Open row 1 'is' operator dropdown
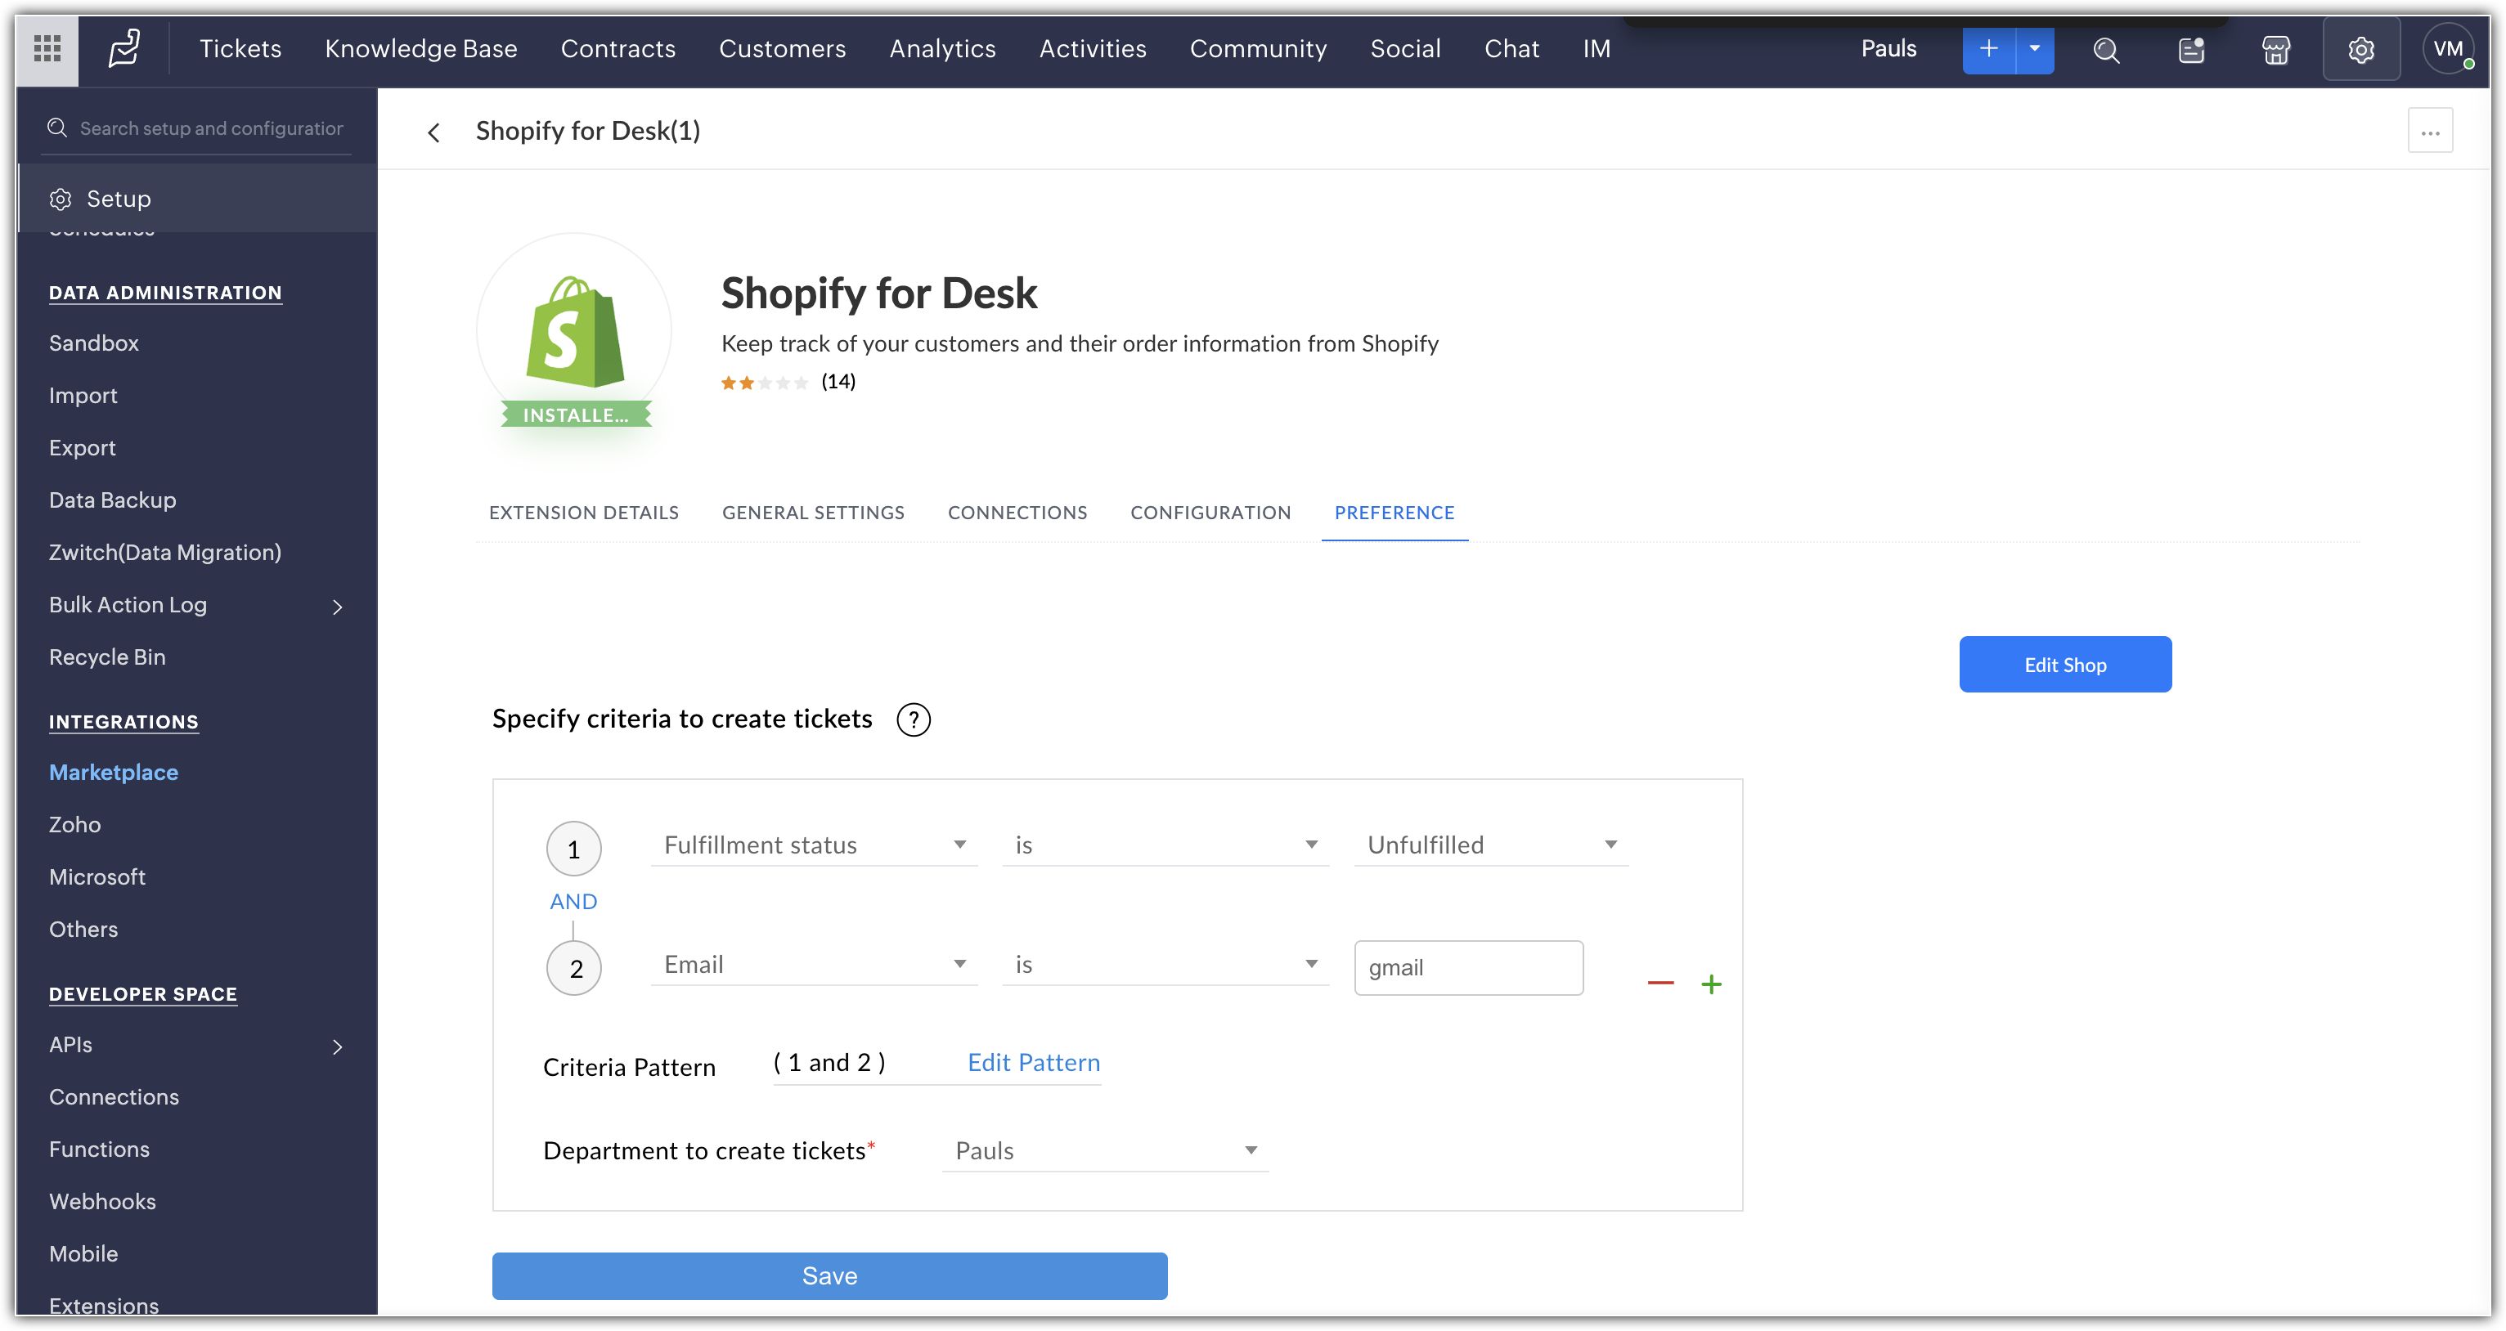Viewport: 2506px width, 1331px height. tap(1165, 845)
